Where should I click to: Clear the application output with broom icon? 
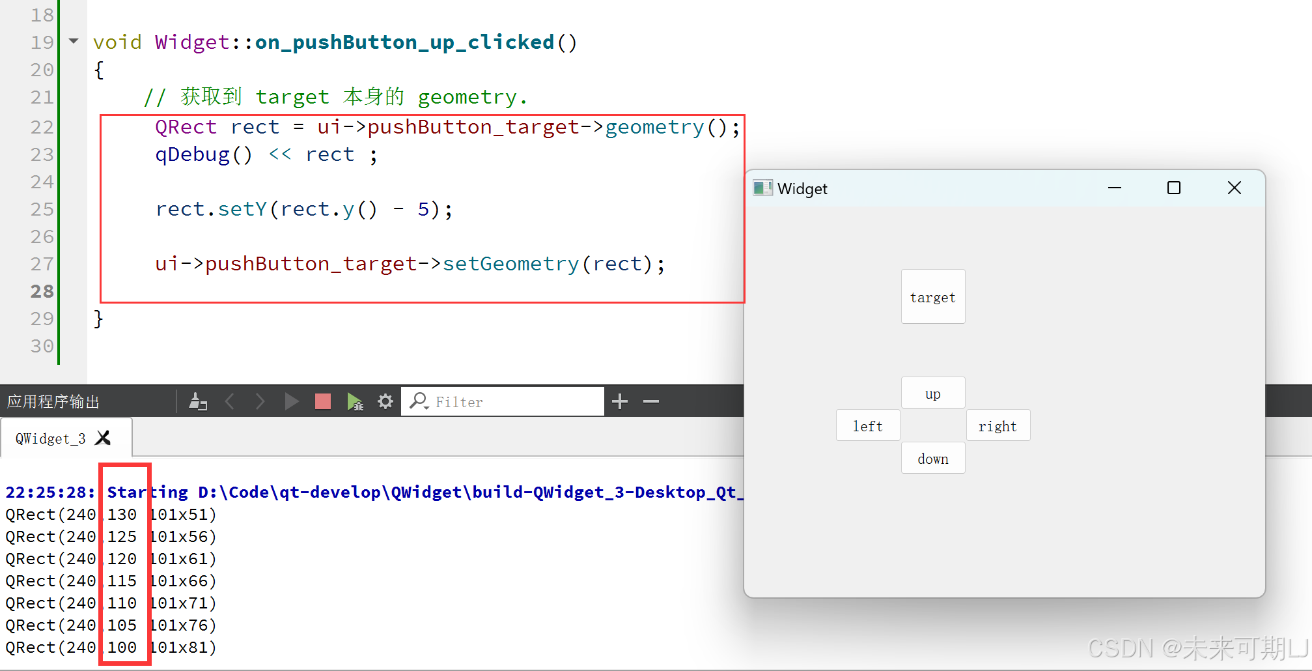tap(198, 401)
